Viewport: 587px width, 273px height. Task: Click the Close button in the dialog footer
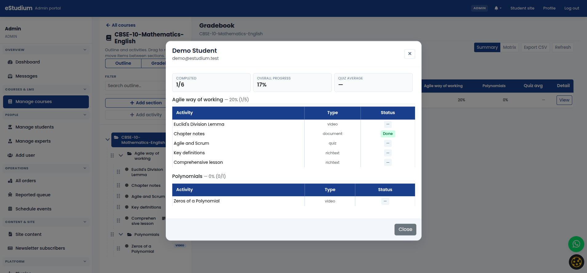[x=405, y=229]
